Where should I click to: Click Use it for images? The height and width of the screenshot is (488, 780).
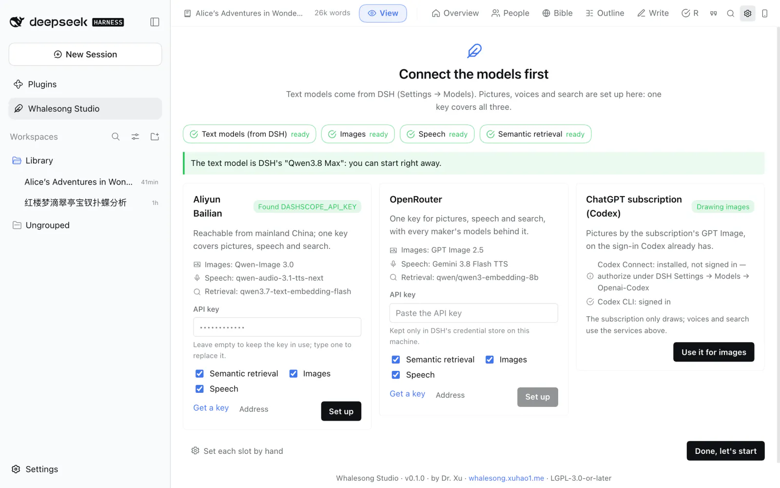714,352
